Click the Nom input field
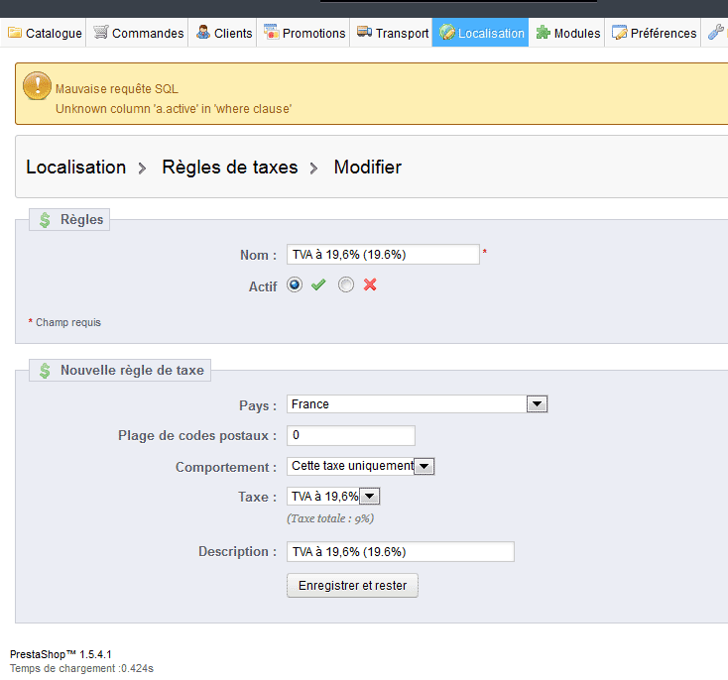The height and width of the screenshot is (680, 728). pyautogui.click(x=383, y=255)
